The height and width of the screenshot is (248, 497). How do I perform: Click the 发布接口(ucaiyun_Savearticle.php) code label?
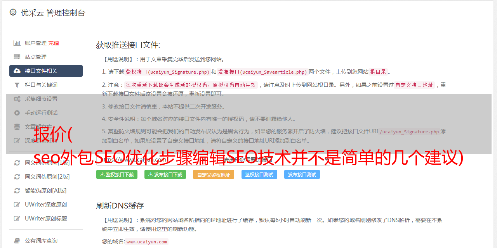click(263, 72)
